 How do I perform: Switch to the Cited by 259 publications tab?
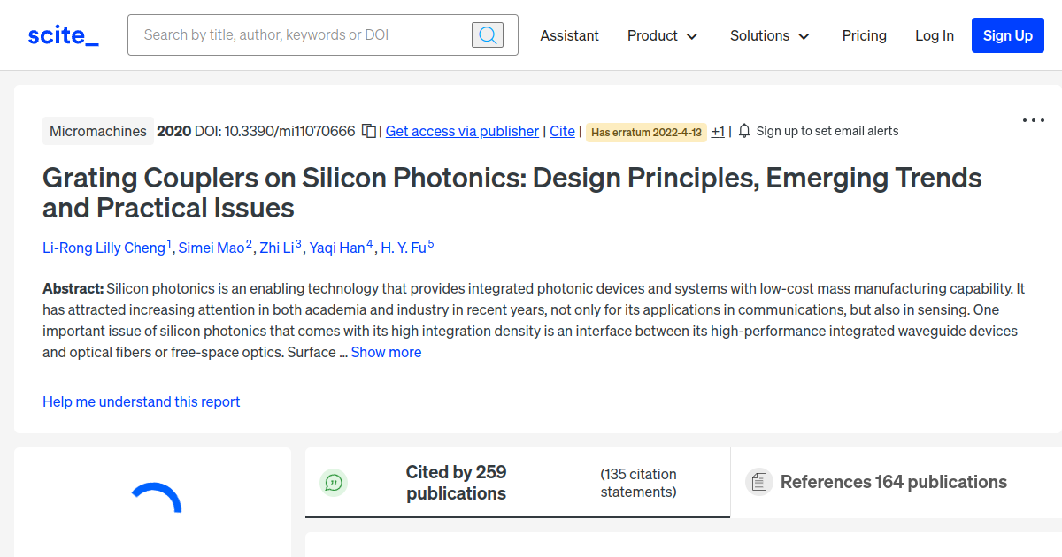[x=456, y=482]
